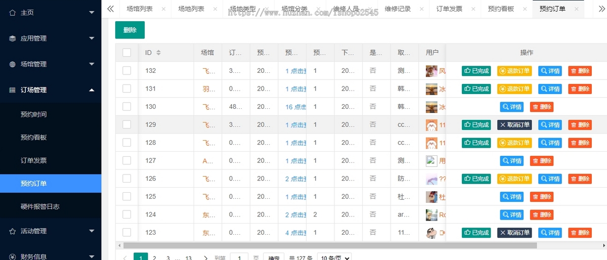Screen dimensions: 607x260
Task: Check the checkbox for order 125
Action: click(x=126, y=197)
